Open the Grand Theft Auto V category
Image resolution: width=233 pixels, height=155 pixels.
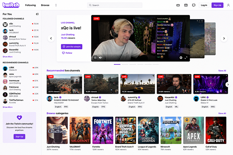(x=126, y=130)
